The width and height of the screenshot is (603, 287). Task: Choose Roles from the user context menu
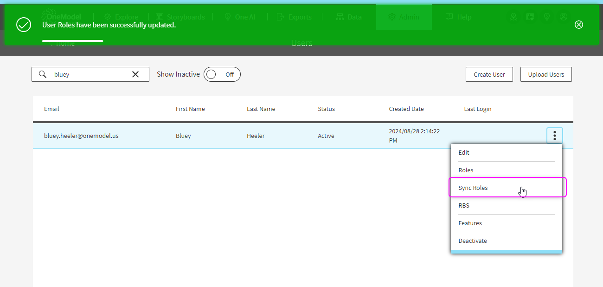tap(507, 170)
